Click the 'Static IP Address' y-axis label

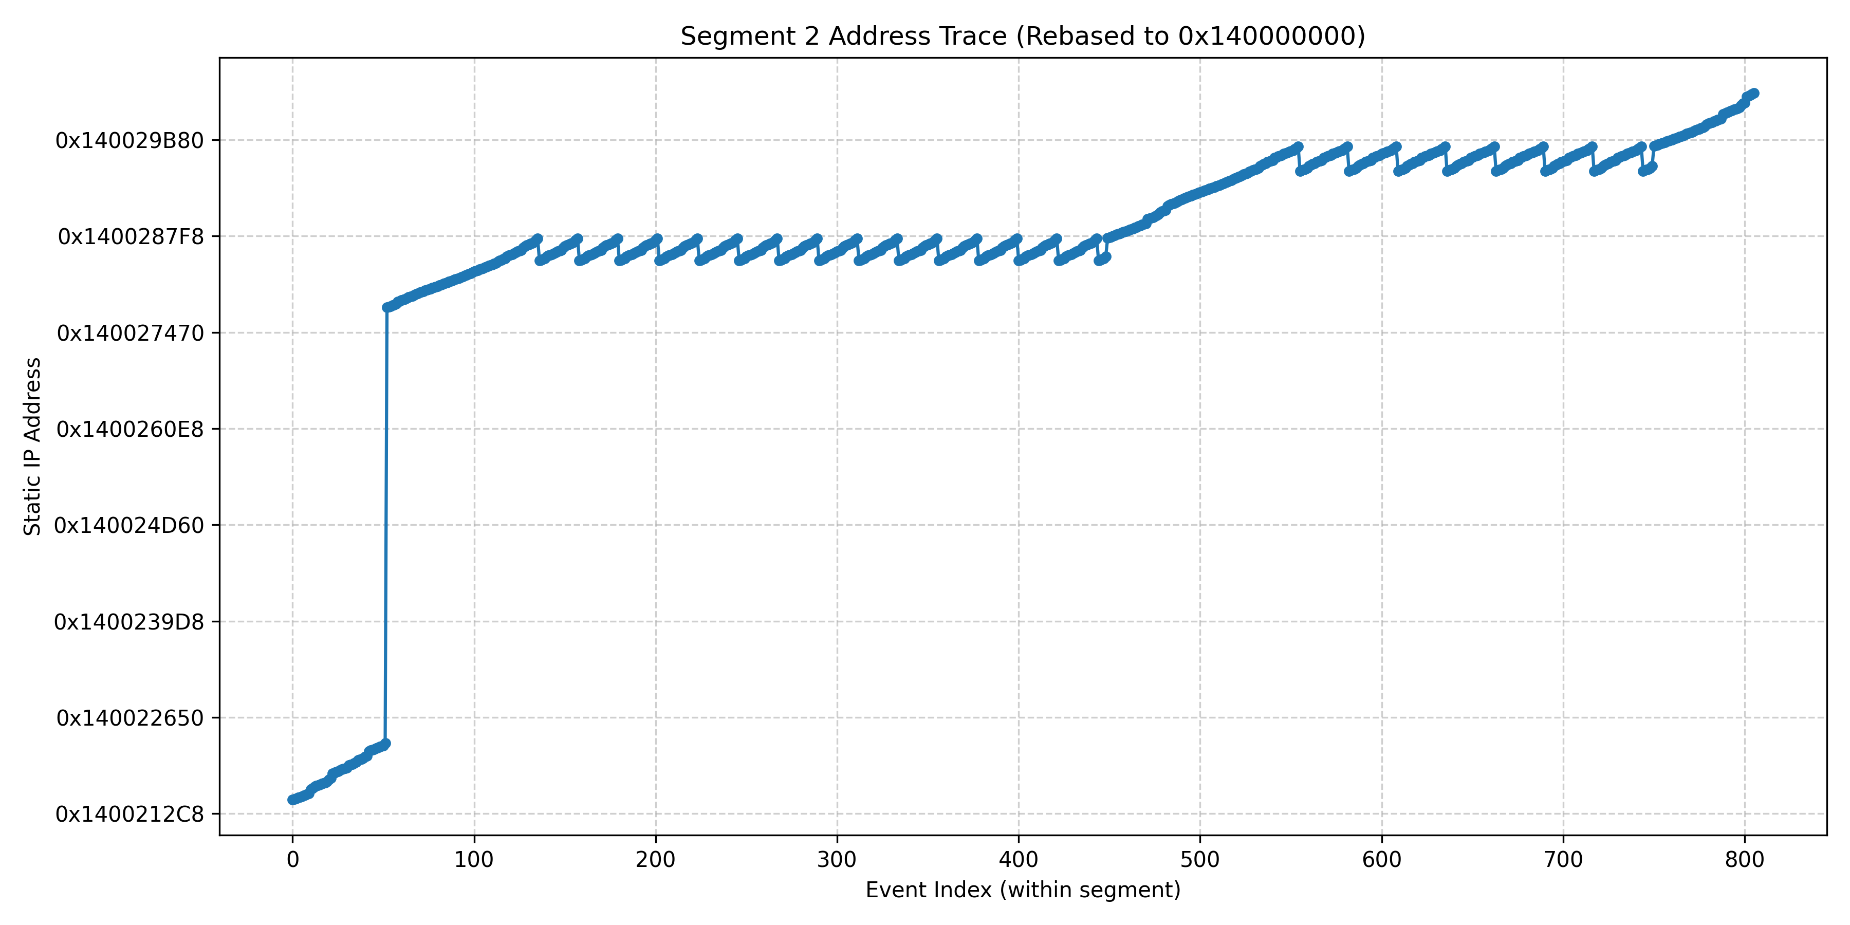click(x=32, y=447)
